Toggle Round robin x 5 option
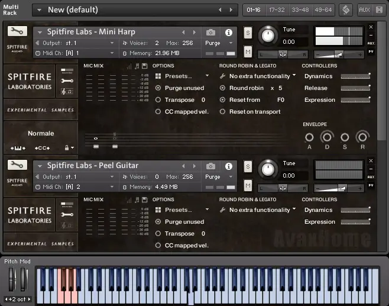The width and height of the screenshot is (389, 306). (222, 88)
